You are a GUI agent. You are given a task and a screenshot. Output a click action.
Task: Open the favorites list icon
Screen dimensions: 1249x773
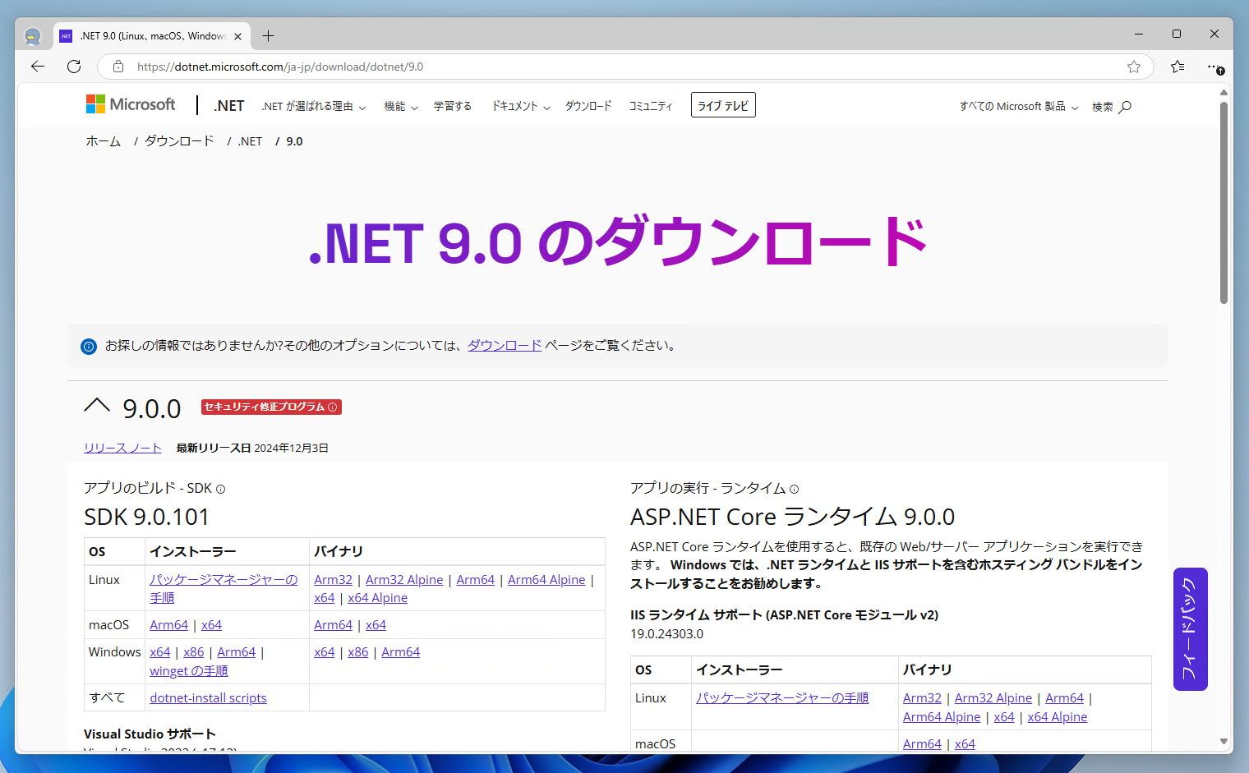1178,67
